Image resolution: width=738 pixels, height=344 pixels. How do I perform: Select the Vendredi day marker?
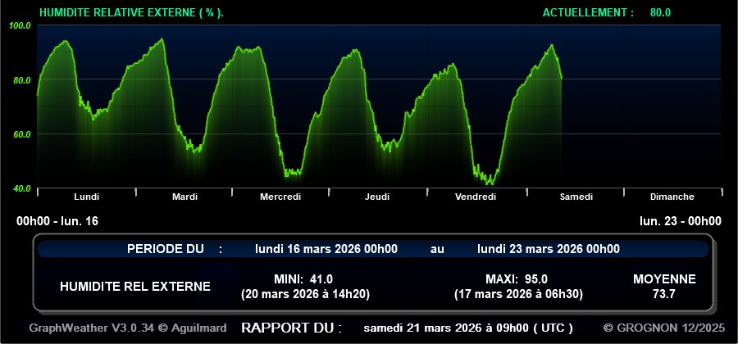(x=476, y=197)
